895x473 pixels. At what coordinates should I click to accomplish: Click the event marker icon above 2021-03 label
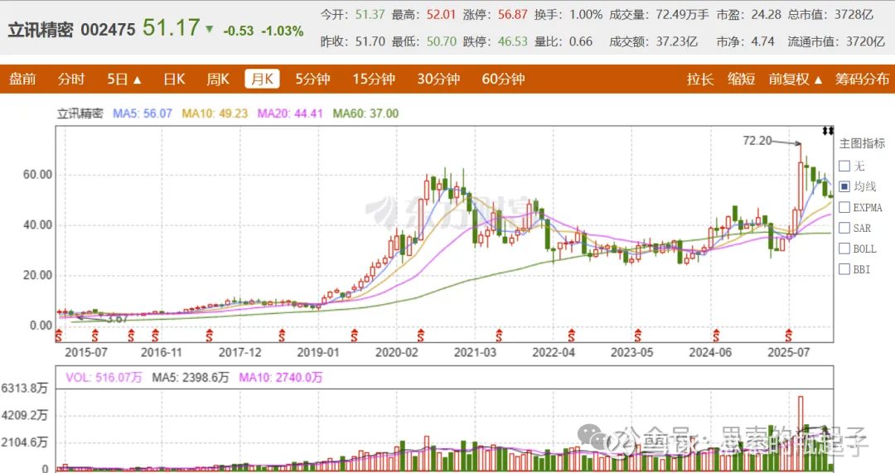500,335
